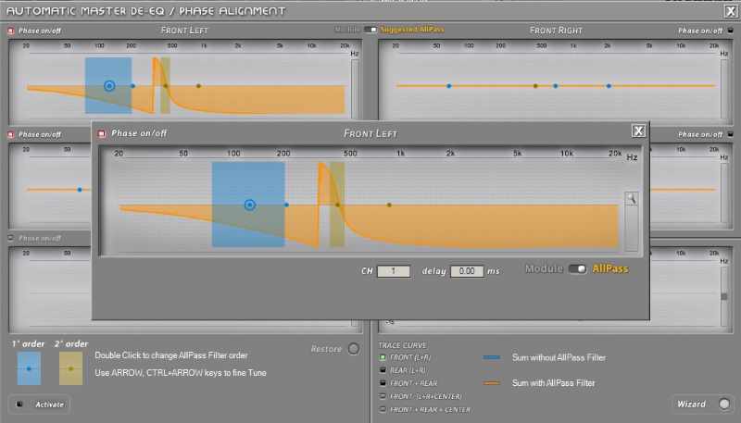Switch the Module / AllPass toggle
This screenshot has height=423, width=741.
click(x=577, y=268)
